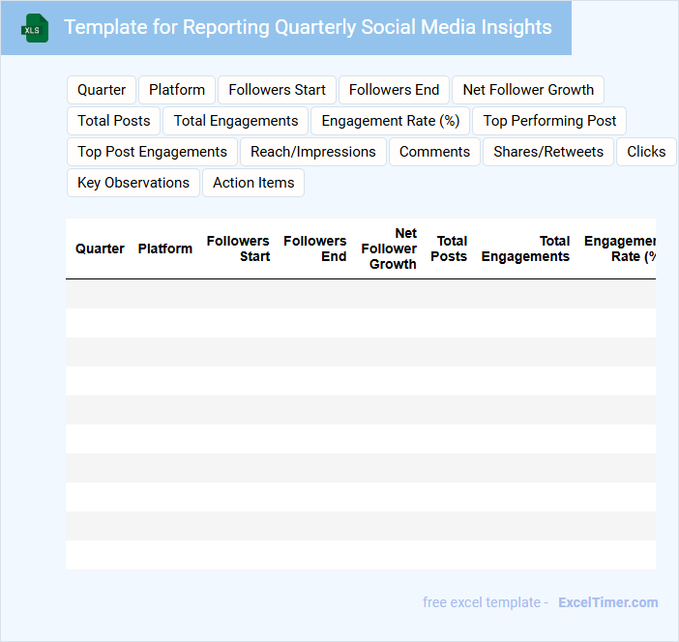Click the first empty row under Quarter
Image resolution: width=679 pixels, height=642 pixels.
click(100, 294)
